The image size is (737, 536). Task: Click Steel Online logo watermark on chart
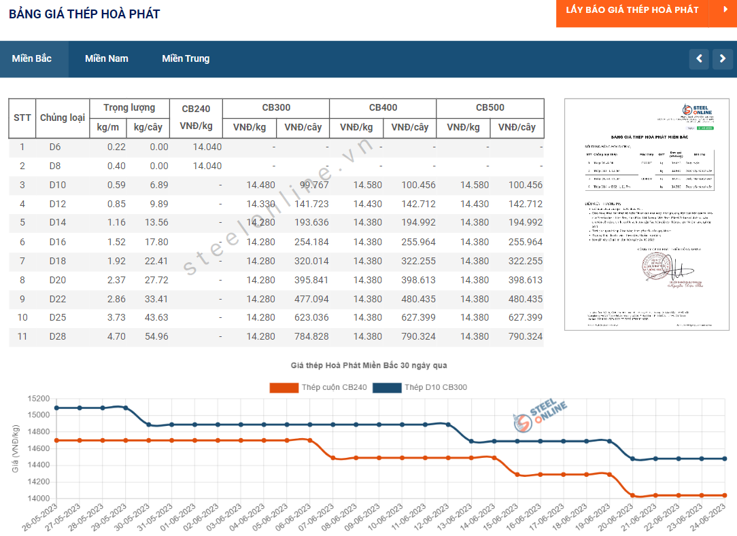[x=540, y=415]
